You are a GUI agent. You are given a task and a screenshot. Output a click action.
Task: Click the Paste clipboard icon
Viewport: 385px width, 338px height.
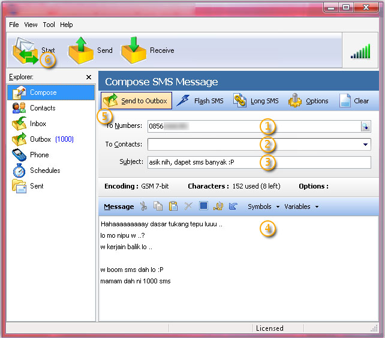[173, 206]
